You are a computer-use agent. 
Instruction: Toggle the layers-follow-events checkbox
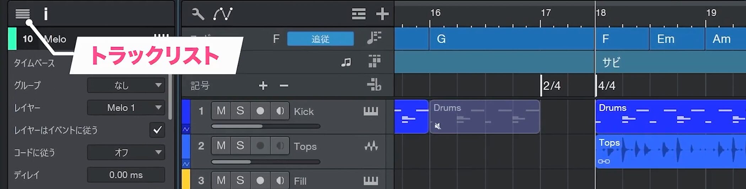click(157, 130)
